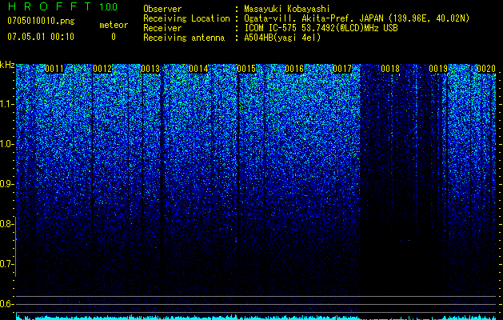Viewport: 503px width, 320px height.
Task: Click the meteor count value 0
Action: coord(114,37)
